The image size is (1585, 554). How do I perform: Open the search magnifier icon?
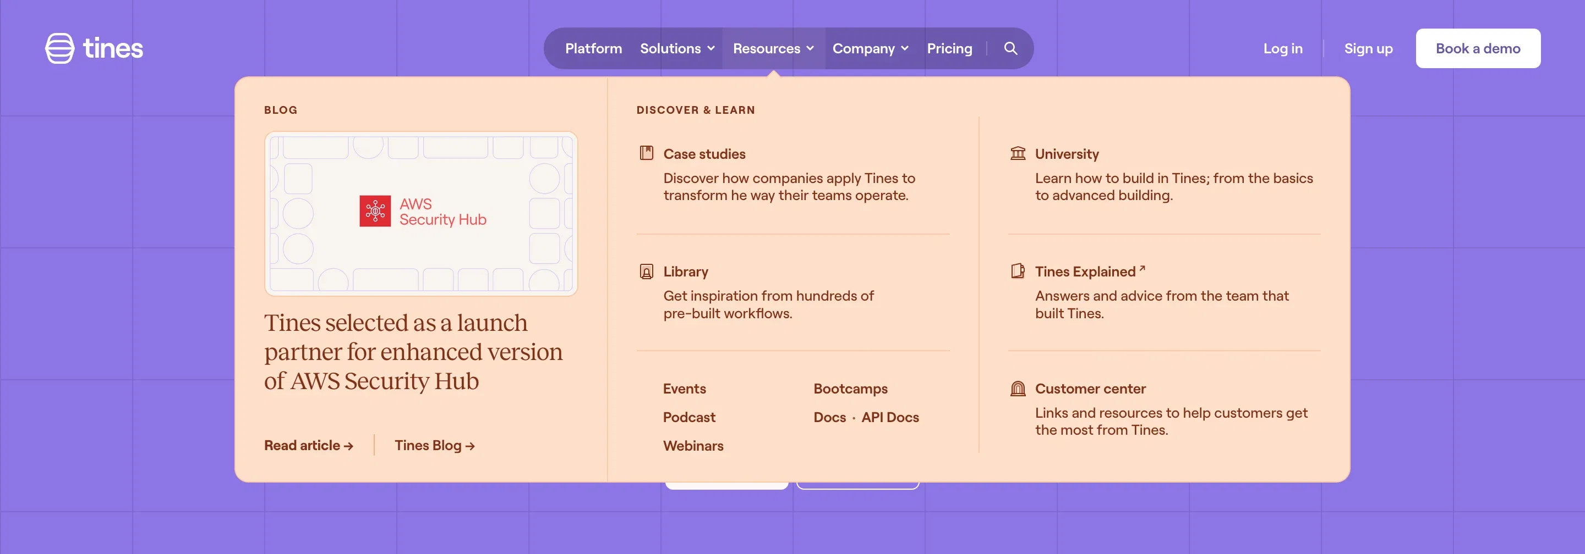pos(1010,48)
